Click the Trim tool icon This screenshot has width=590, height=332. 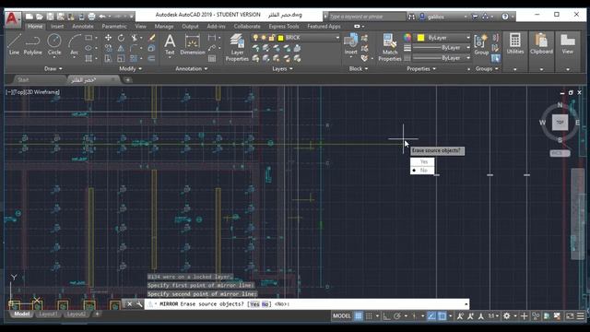(134, 38)
